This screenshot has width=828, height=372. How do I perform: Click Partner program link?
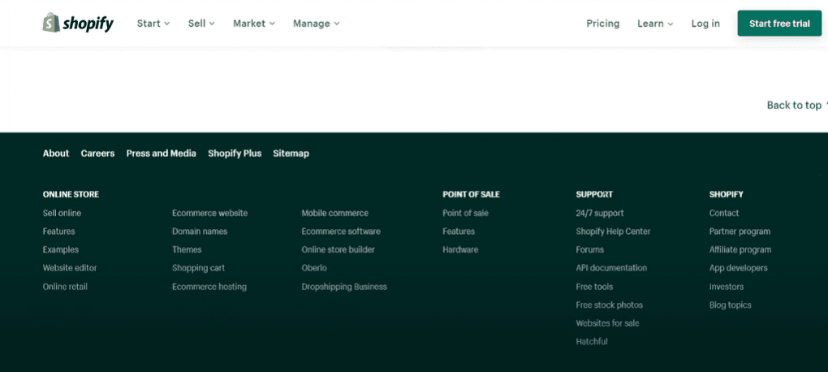pyautogui.click(x=740, y=231)
